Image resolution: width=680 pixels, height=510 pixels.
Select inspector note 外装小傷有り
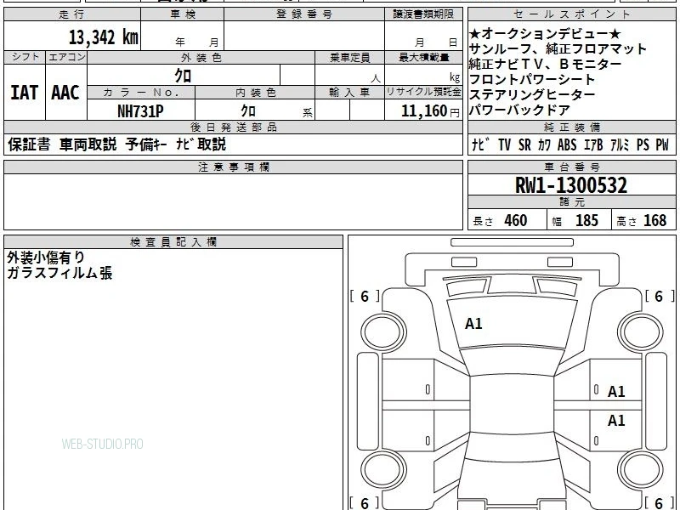click(46, 258)
